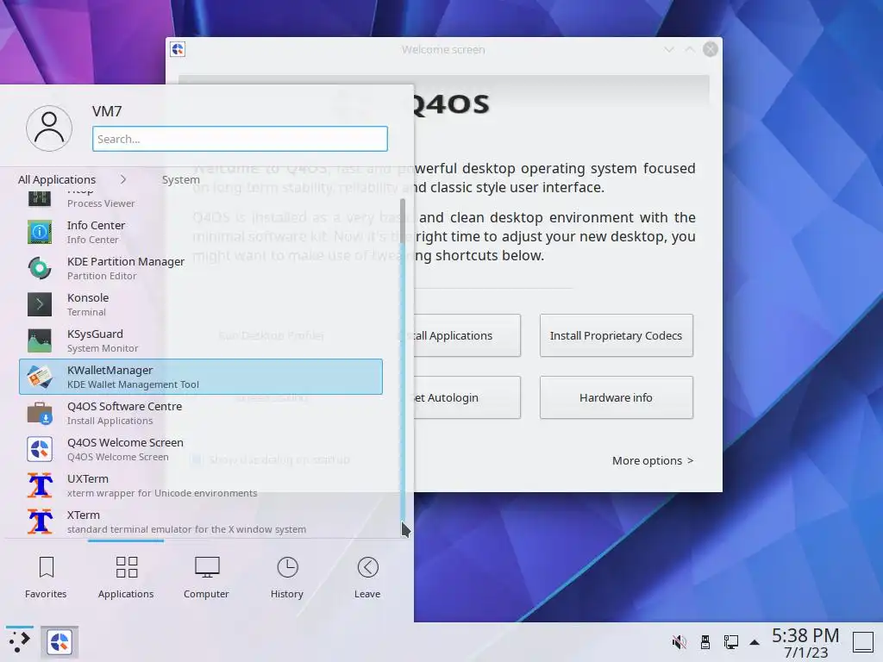The width and height of the screenshot is (883, 662).
Task: Open KWalletManager wallet icon
Action: pos(40,377)
